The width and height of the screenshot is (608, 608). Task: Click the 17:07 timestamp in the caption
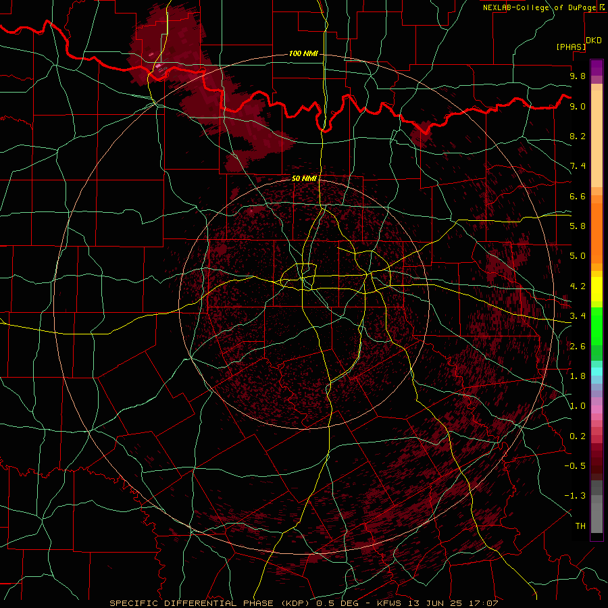tap(484, 603)
